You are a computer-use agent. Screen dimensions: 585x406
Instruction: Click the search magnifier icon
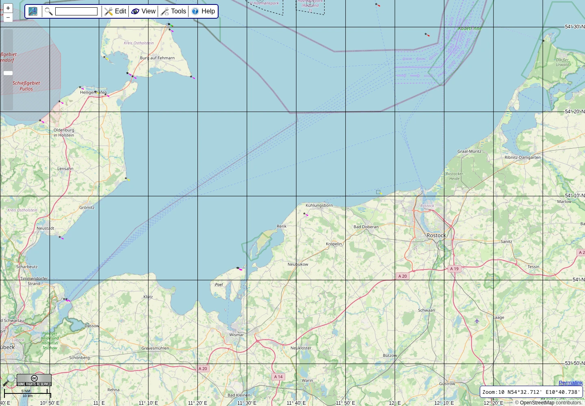click(48, 11)
